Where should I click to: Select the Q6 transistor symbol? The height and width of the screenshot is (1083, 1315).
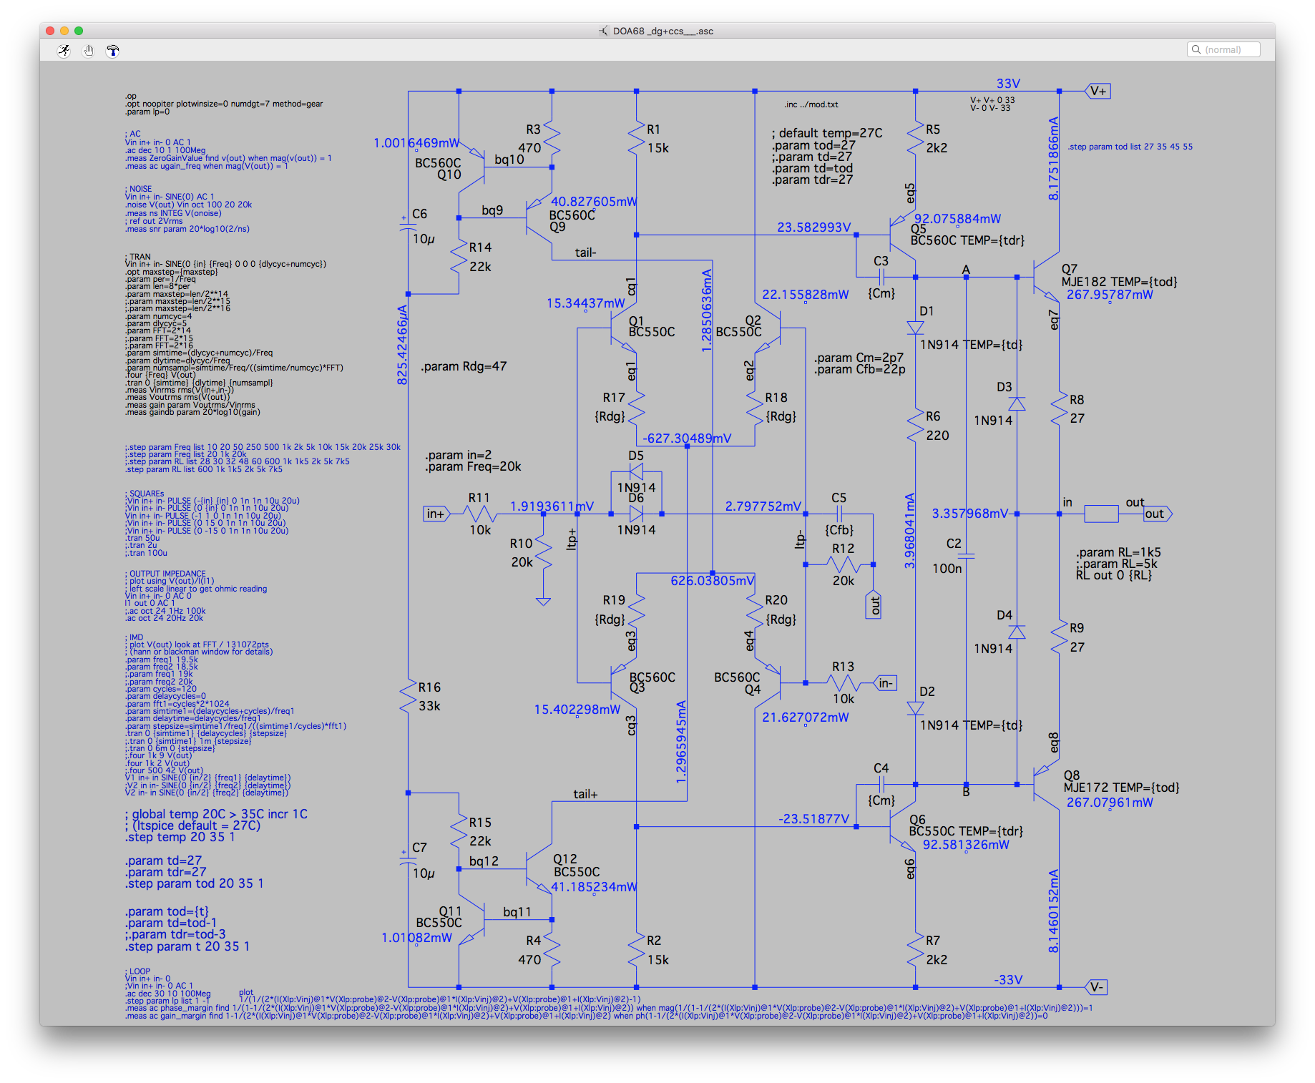[903, 827]
